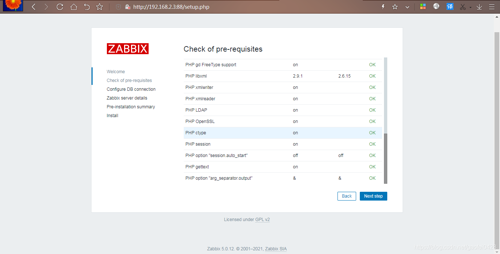The height and width of the screenshot is (254, 500).
Task: Click the undo/restore closed tab icon
Action: point(87,7)
